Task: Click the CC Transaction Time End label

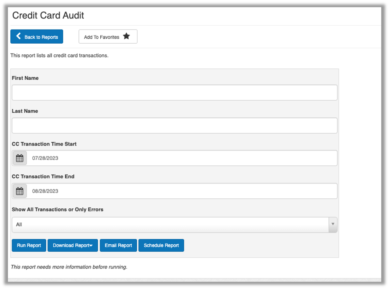Action: click(43, 177)
